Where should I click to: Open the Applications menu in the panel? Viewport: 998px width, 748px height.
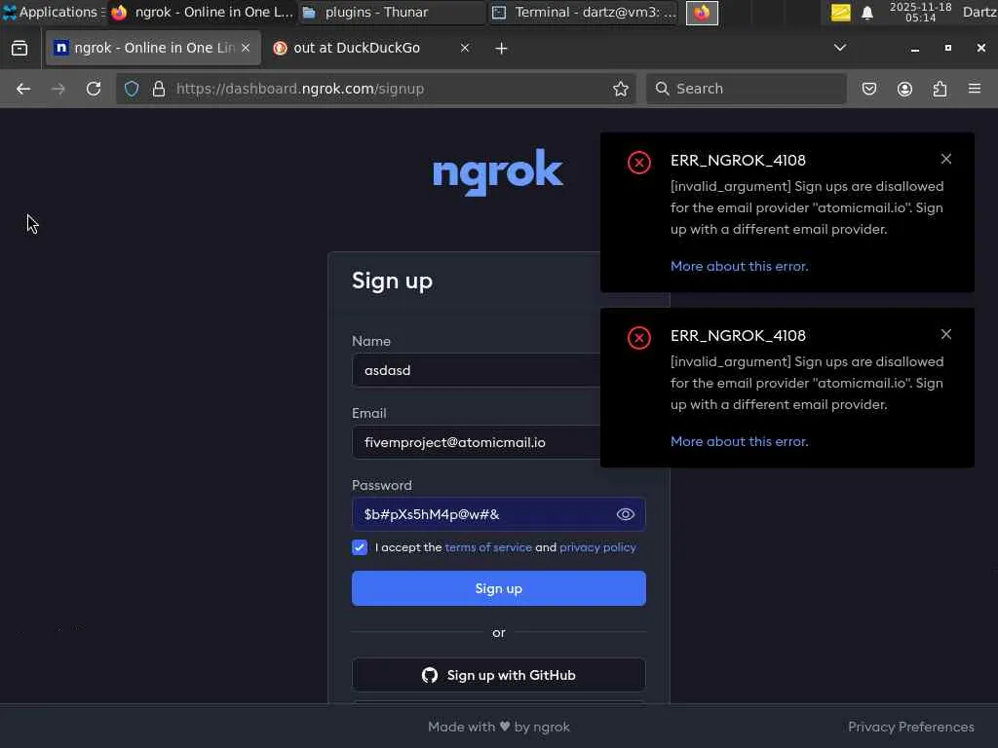tap(53, 12)
